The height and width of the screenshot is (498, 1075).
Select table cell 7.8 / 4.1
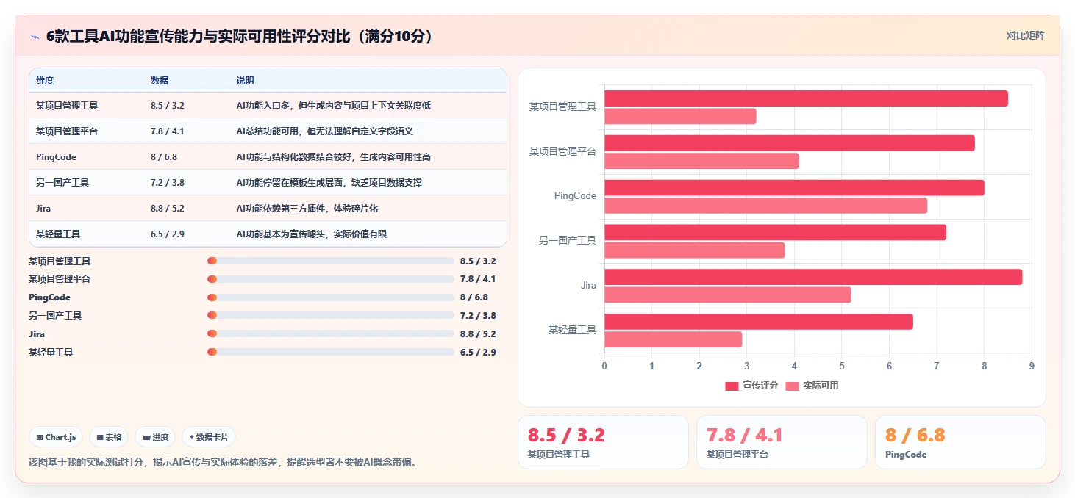168,131
